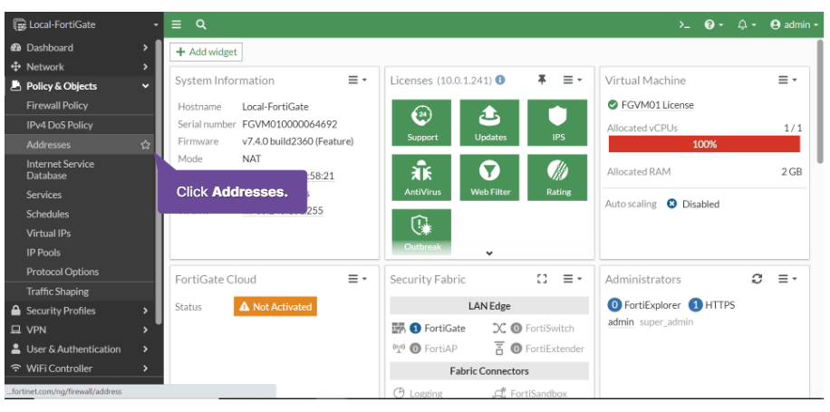
Task: Open Administrators widget options menu
Action: (787, 279)
